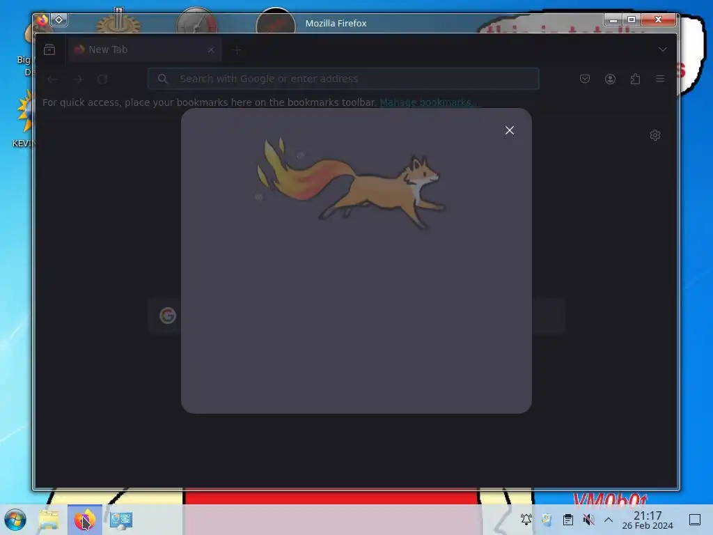Open the system settings taskbar icon
This screenshot has width=713, height=535.
pyautogui.click(x=121, y=520)
